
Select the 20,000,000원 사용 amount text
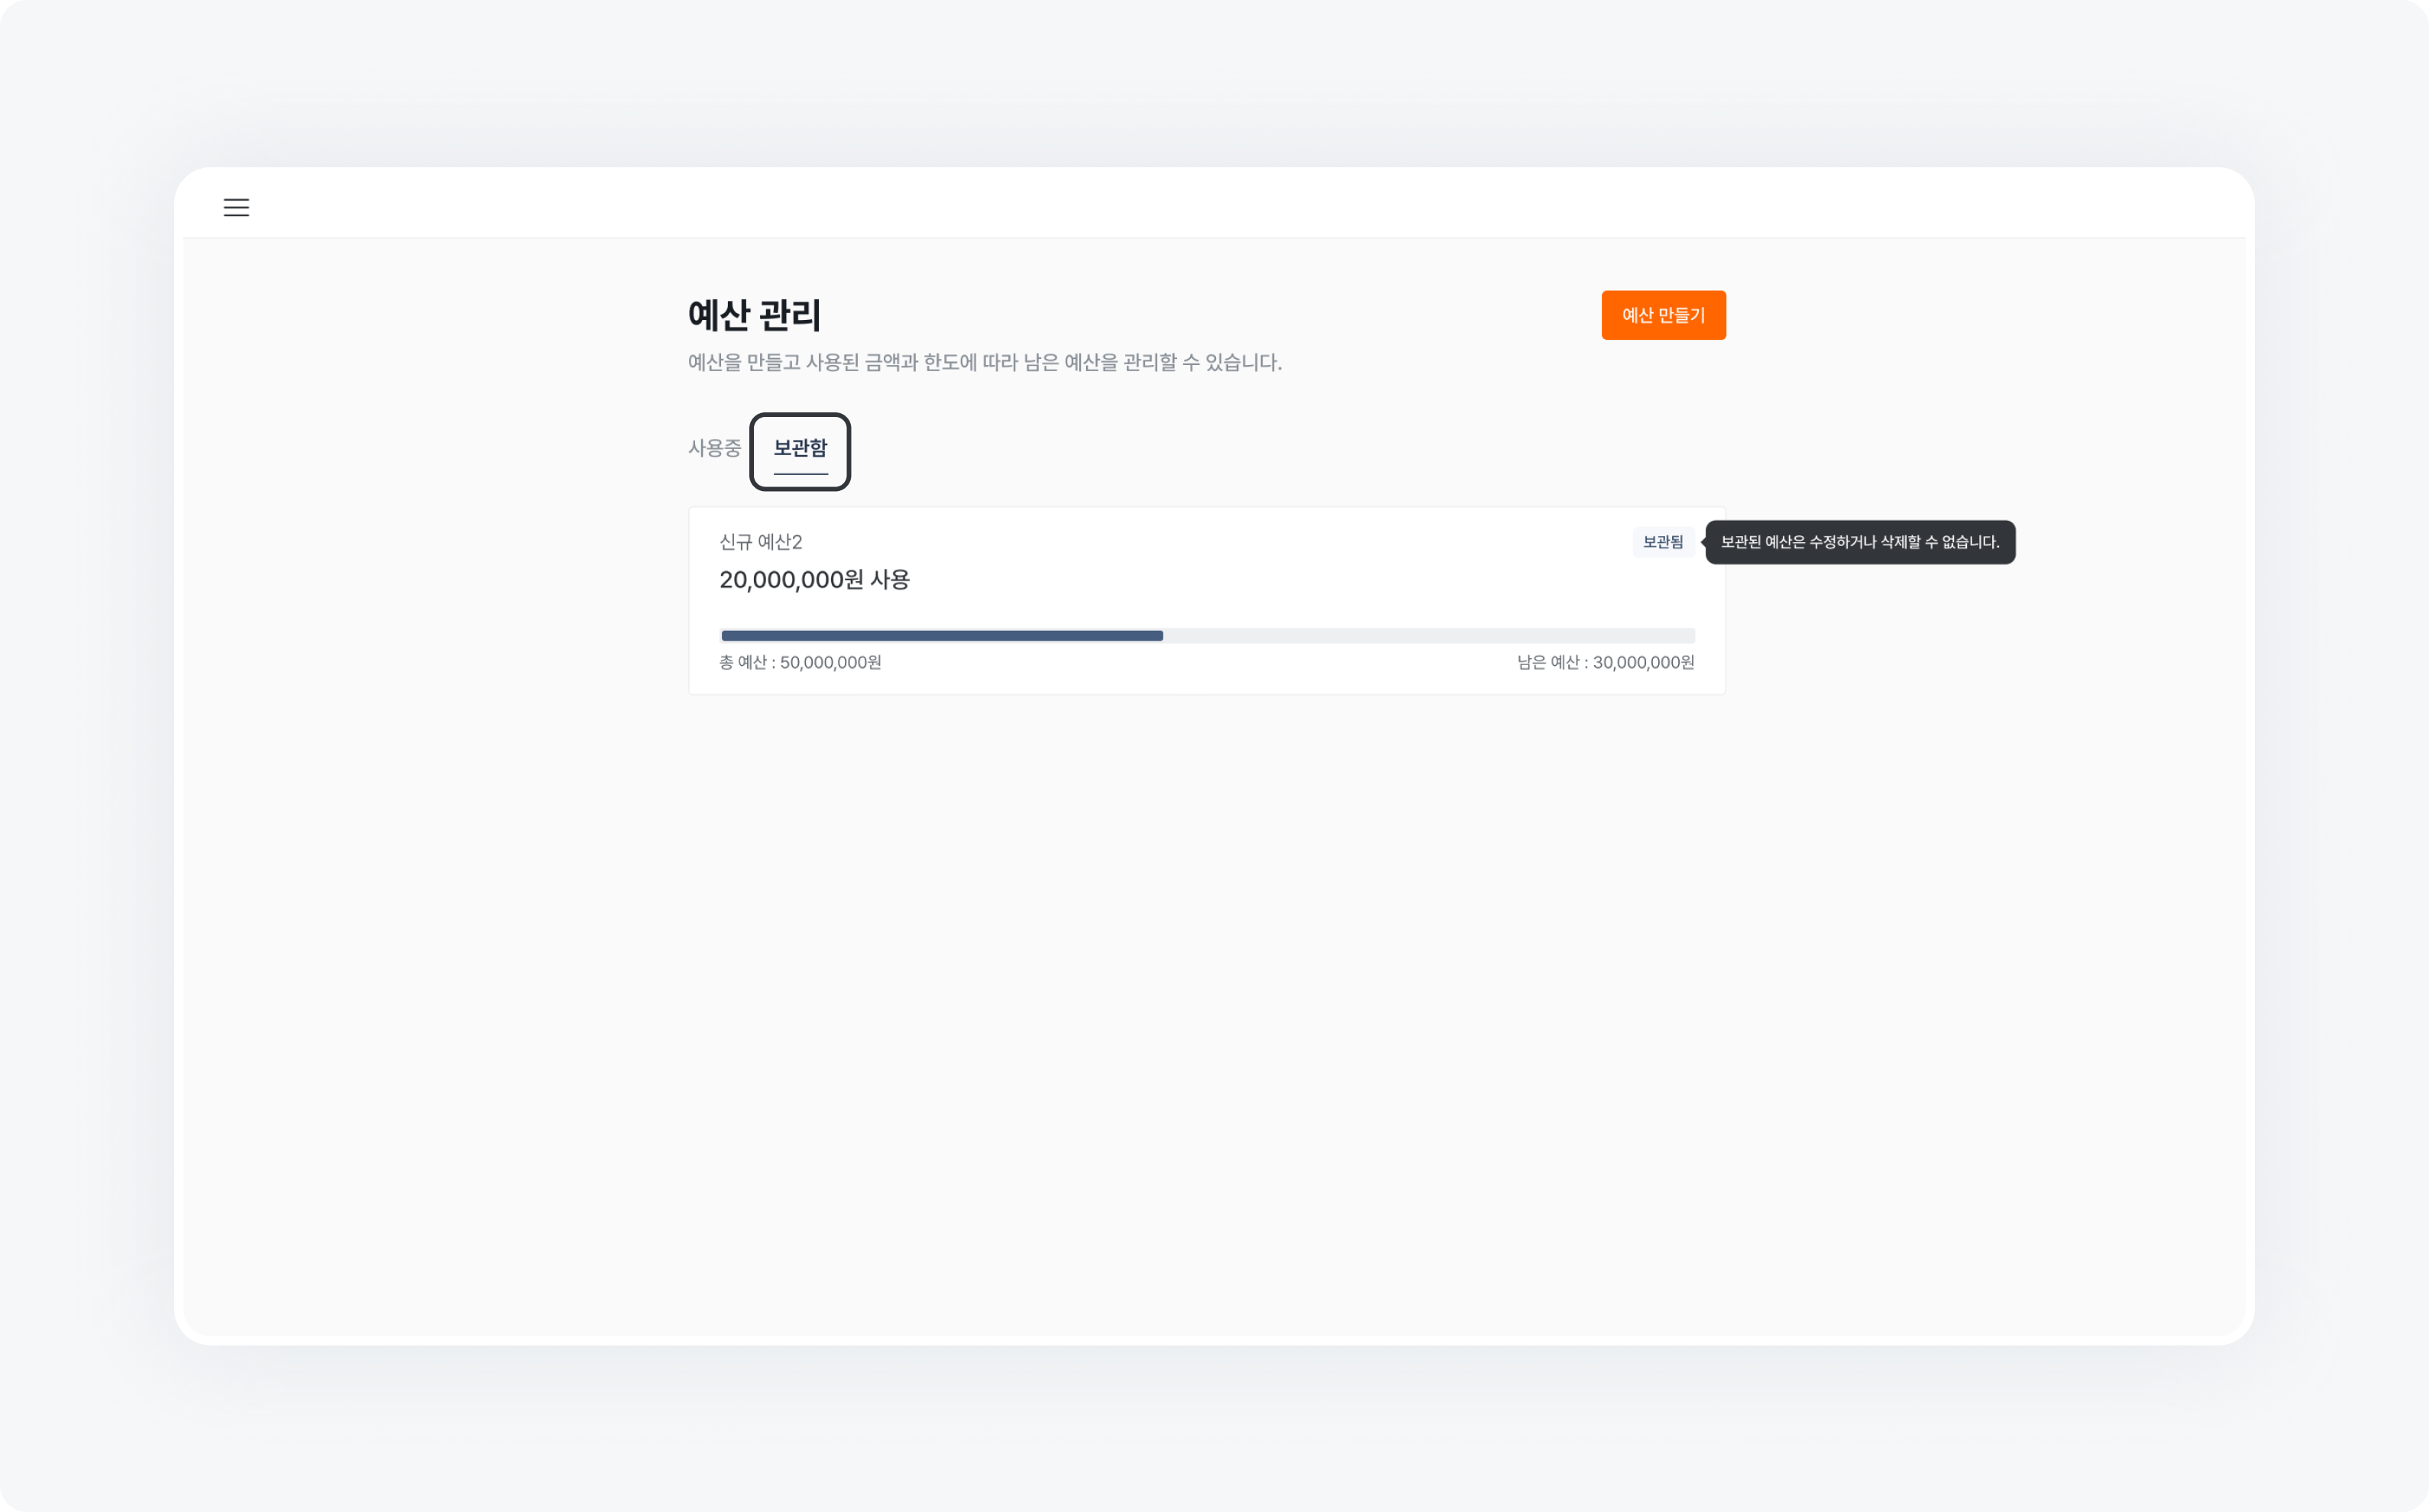tap(814, 580)
